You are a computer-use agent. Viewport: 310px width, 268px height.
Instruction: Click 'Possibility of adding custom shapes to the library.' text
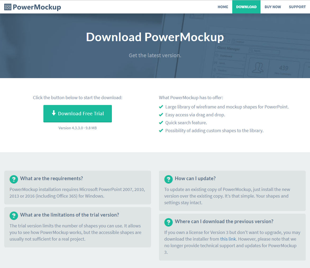tap(214, 131)
